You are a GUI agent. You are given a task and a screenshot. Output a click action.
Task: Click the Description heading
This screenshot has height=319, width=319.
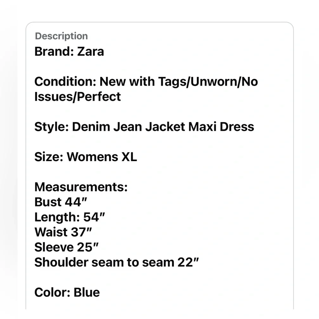pyautogui.click(x=61, y=36)
